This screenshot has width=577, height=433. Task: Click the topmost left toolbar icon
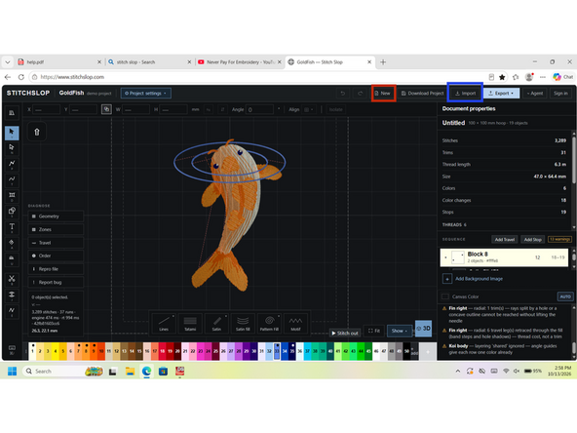(x=12, y=113)
